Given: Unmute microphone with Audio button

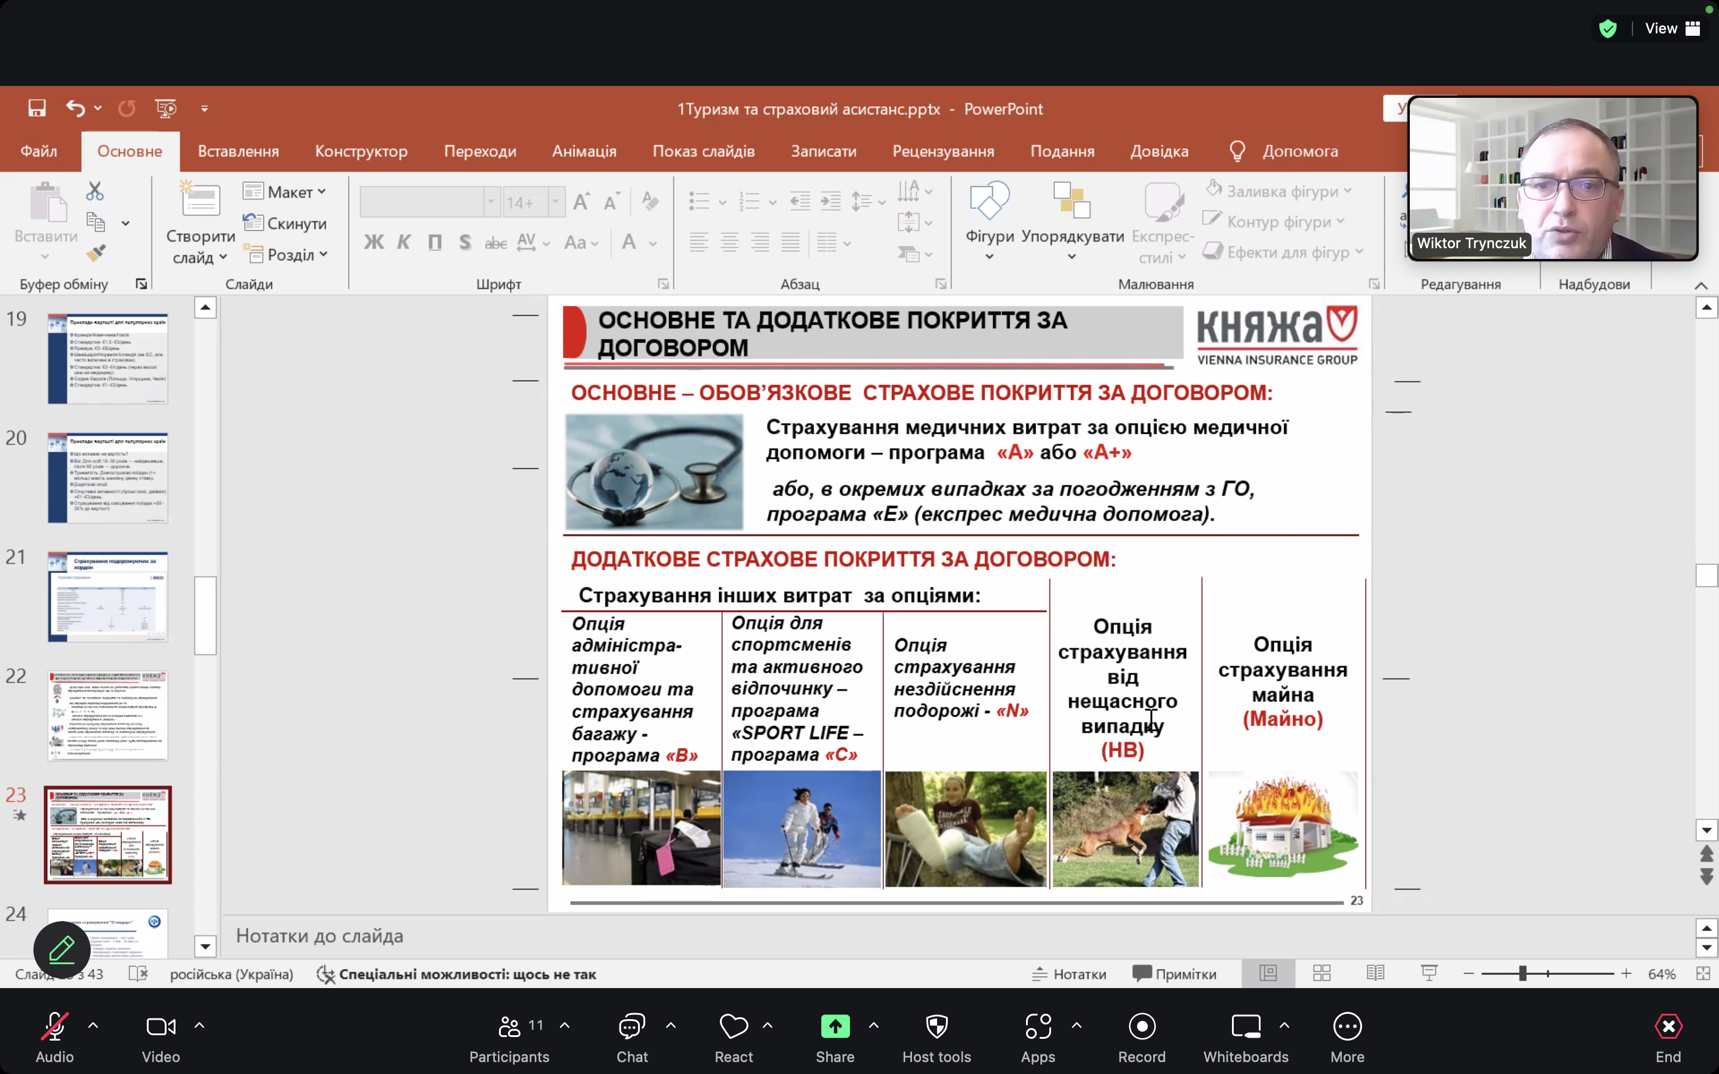Looking at the screenshot, I should click(x=55, y=1026).
